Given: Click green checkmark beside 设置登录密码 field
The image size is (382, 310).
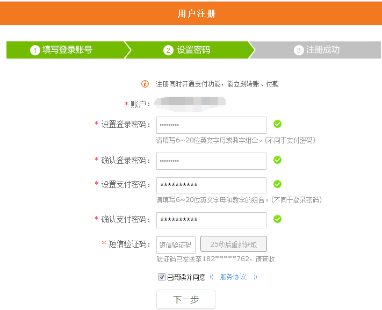Looking at the screenshot, I should [x=277, y=124].
